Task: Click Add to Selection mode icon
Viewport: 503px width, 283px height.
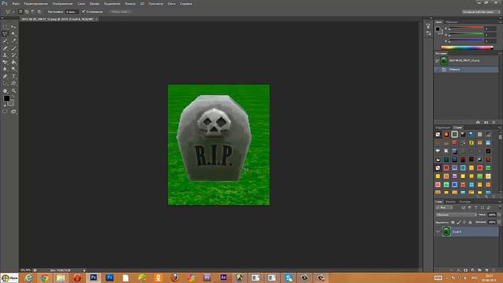Action: coord(27,12)
